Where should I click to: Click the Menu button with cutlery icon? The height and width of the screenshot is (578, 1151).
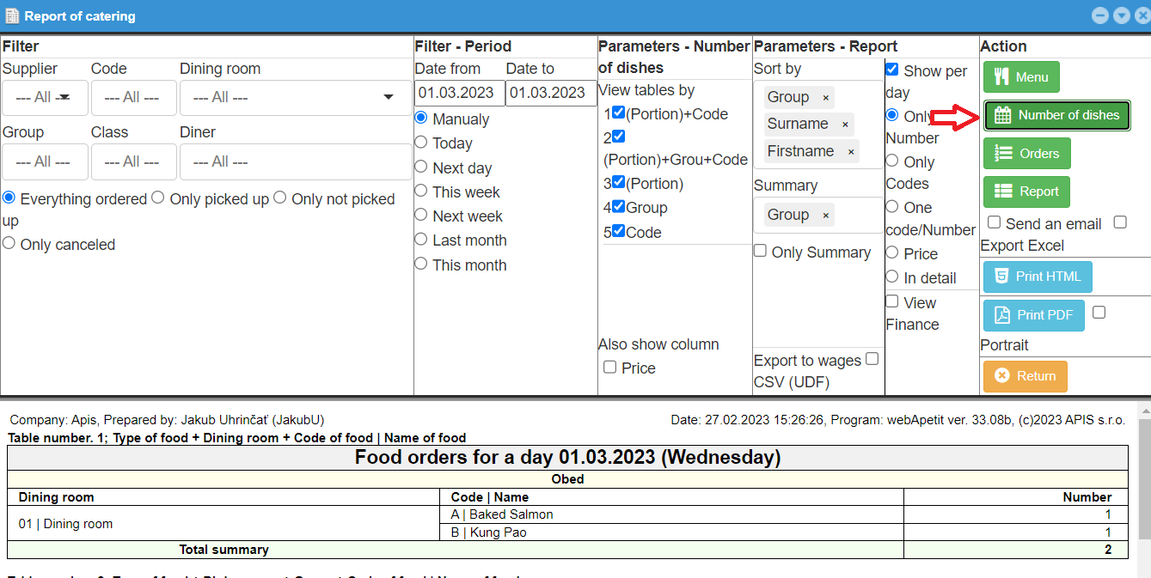tap(1021, 76)
